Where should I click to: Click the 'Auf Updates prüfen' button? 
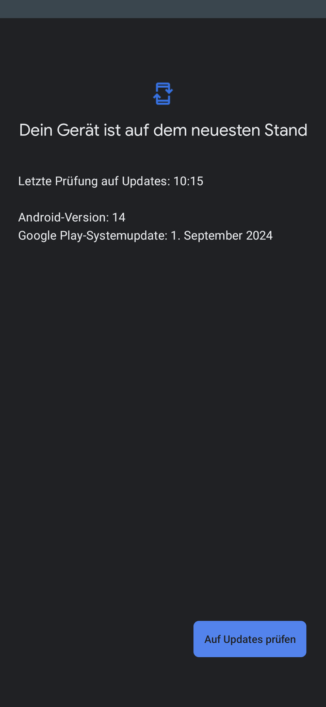pos(250,639)
